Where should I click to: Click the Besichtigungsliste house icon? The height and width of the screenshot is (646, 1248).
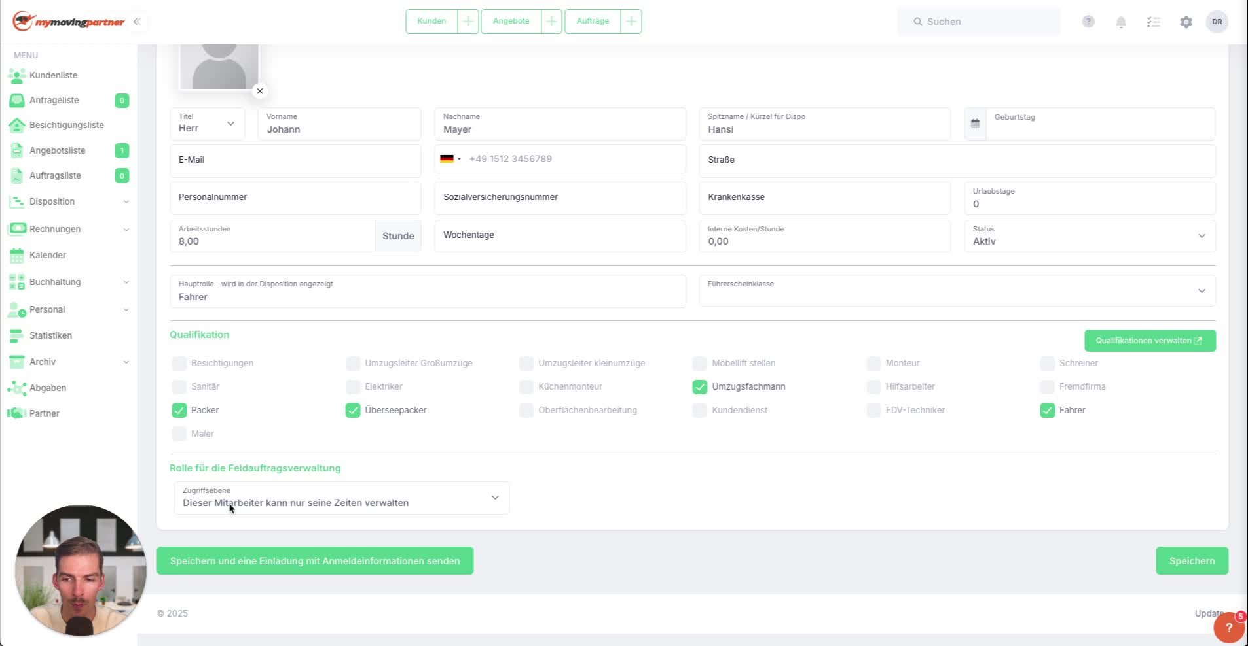pos(16,125)
